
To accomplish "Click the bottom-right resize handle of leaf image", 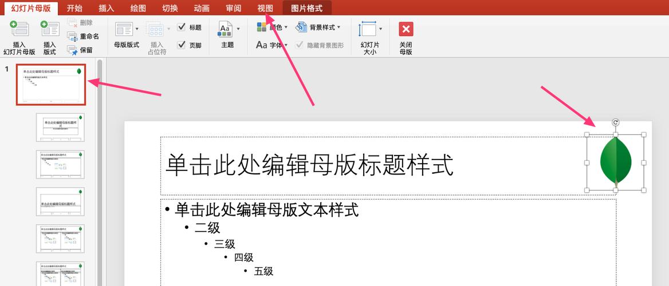I will pyautogui.click(x=644, y=190).
